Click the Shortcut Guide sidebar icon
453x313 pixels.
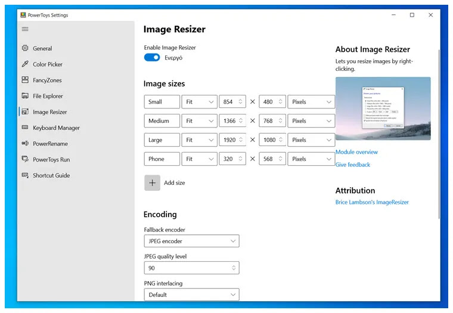25,175
